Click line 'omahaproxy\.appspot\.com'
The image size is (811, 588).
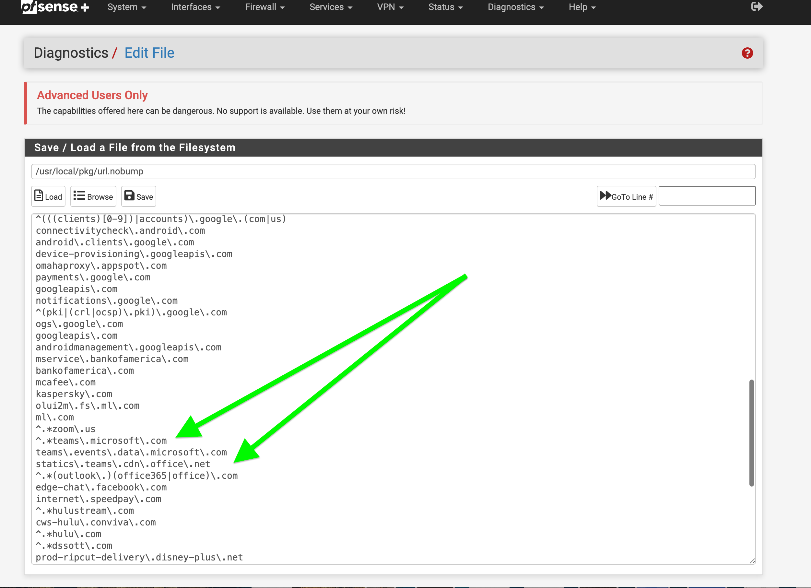[x=101, y=266]
